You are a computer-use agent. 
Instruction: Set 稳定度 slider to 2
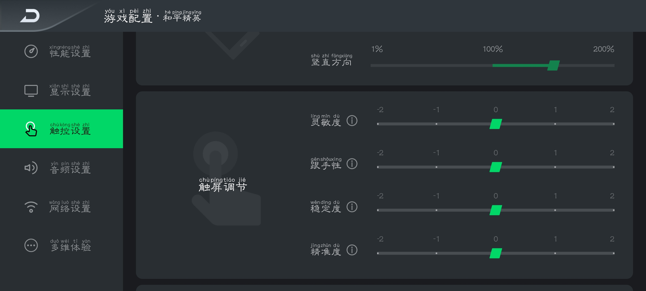[x=614, y=210]
